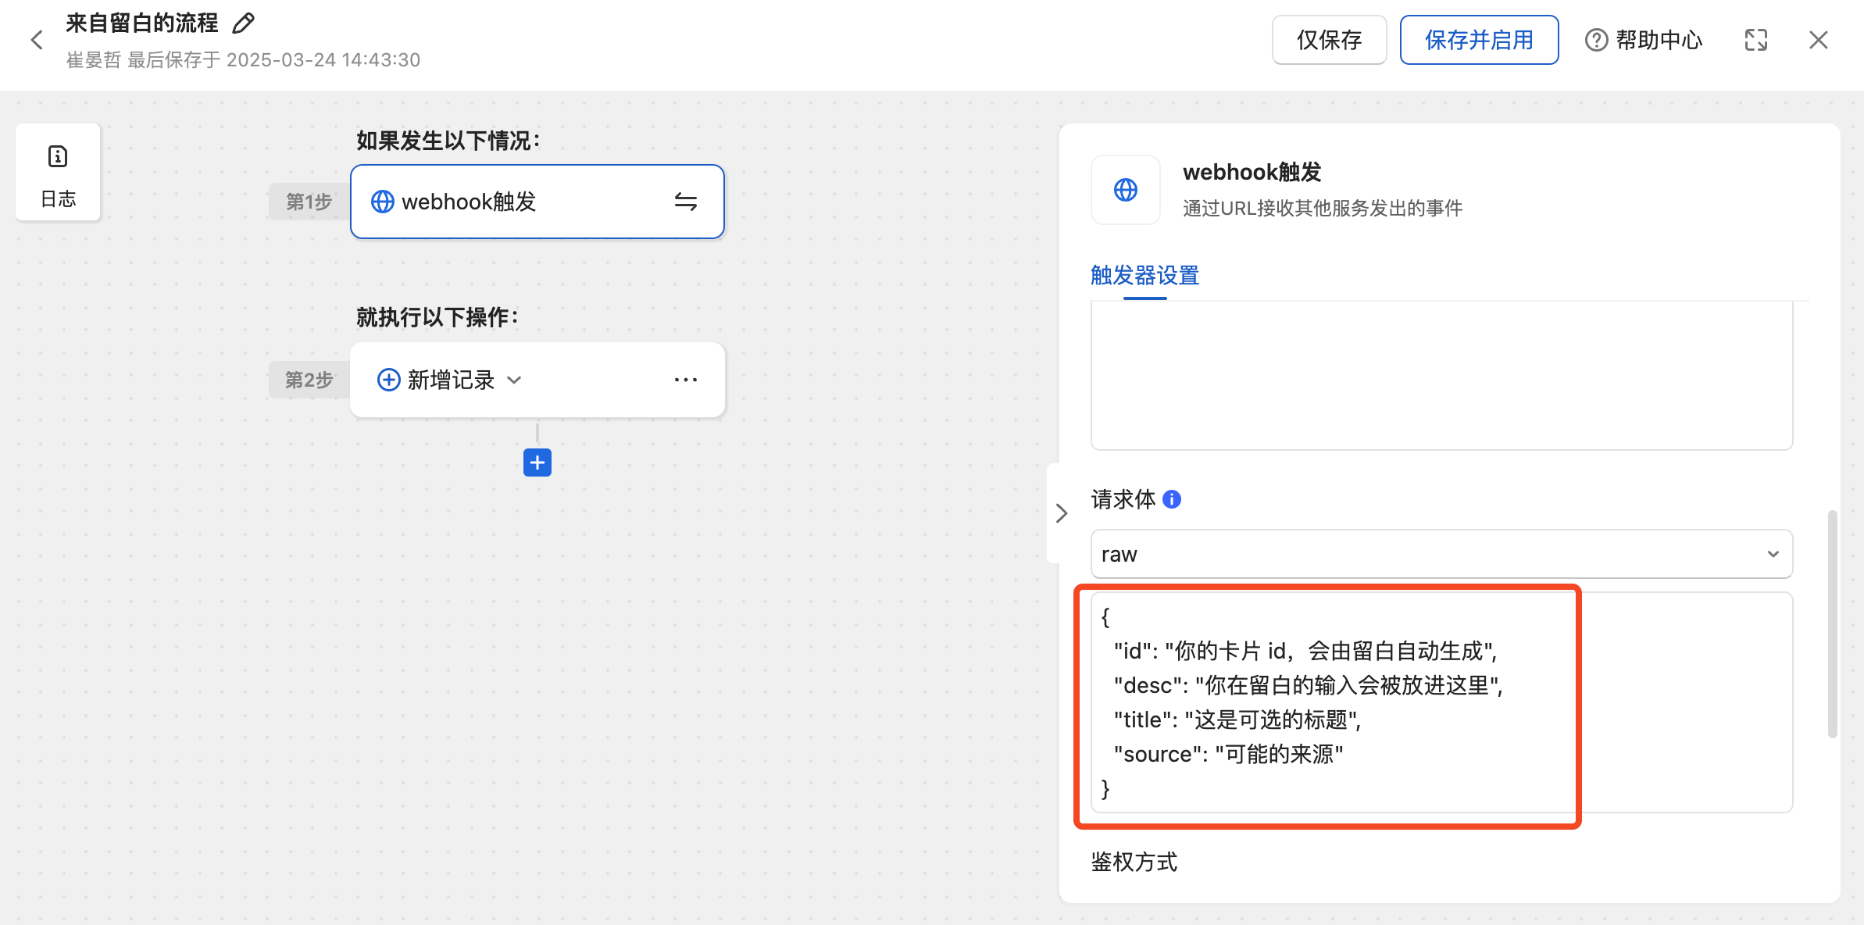Select the webhook触发 step card
The height and width of the screenshot is (925, 1864).
(537, 202)
